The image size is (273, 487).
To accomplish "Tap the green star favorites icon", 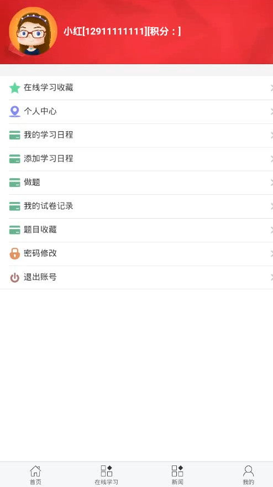I will (14, 88).
